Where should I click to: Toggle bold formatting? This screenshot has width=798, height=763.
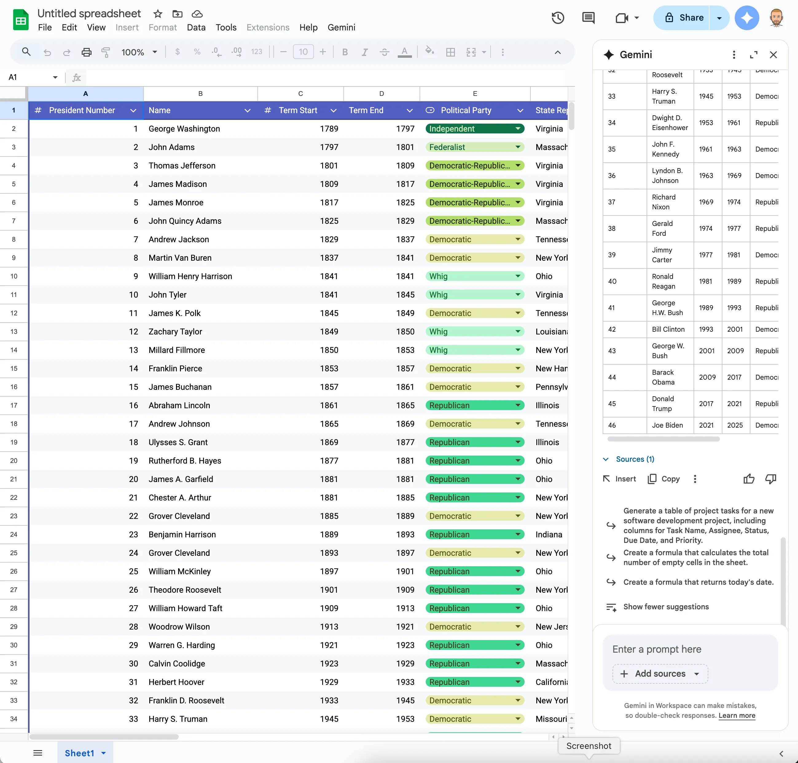click(x=345, y=52)
